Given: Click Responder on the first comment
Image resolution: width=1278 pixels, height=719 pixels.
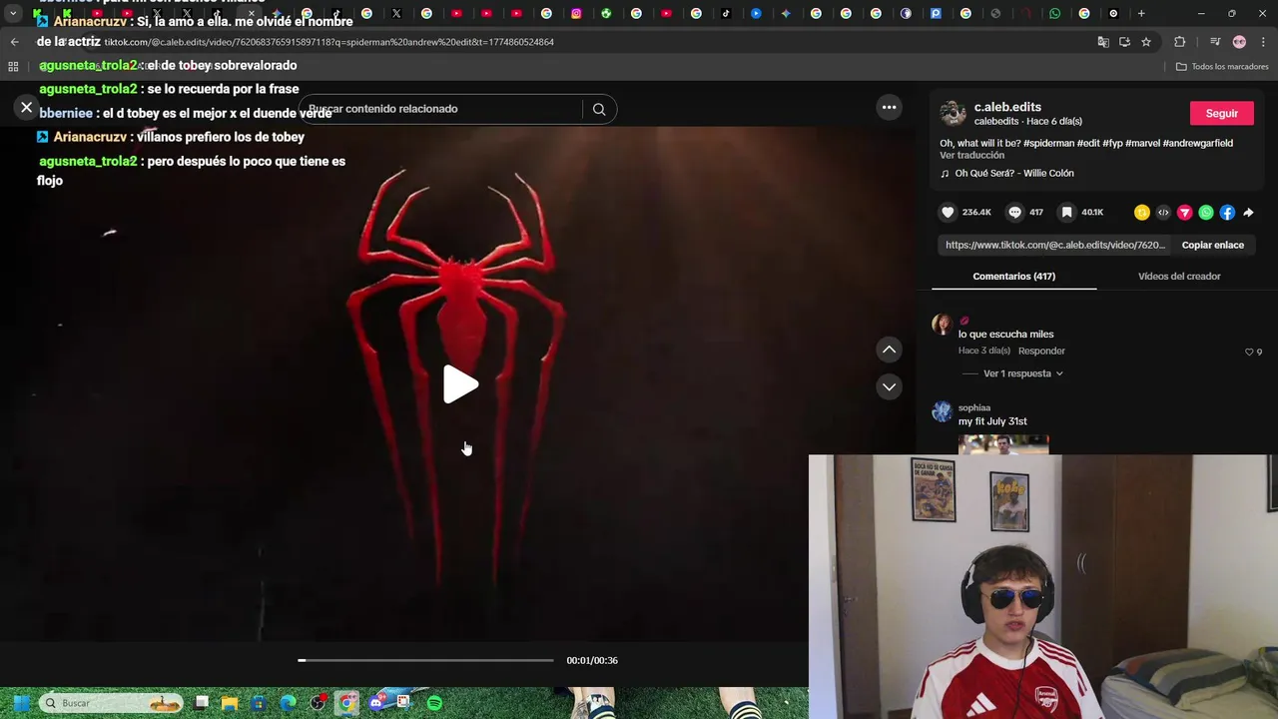Looking at the screenshot, I should [1041, 352].
